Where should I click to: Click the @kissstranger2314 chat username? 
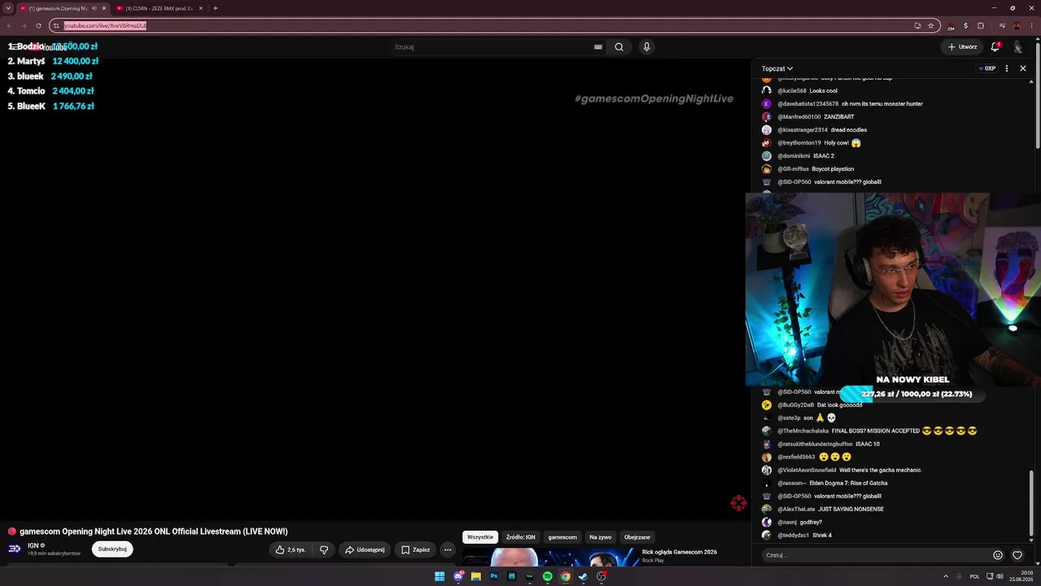coord(803,130)
